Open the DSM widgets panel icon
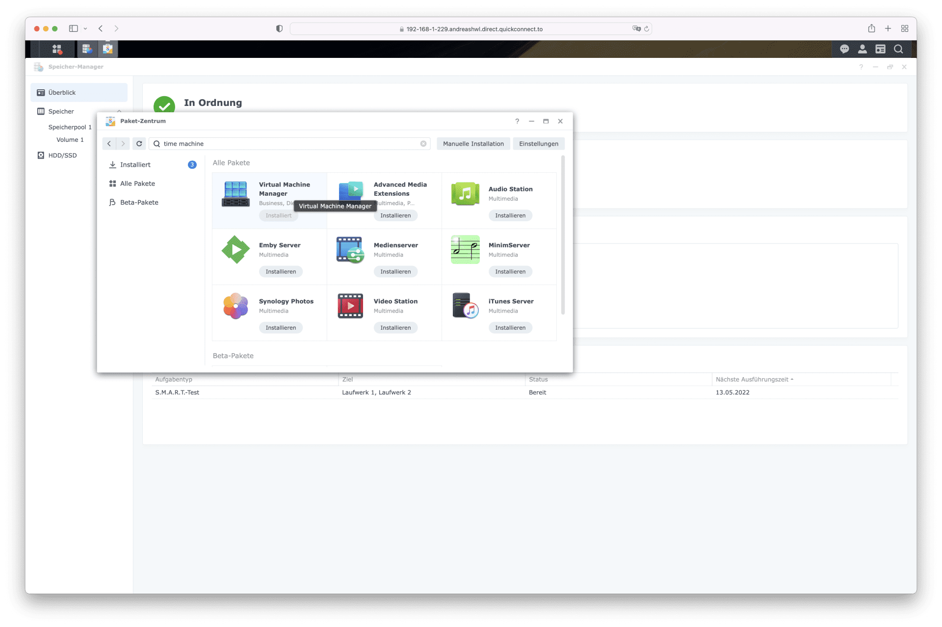 [x=880, y=49]
